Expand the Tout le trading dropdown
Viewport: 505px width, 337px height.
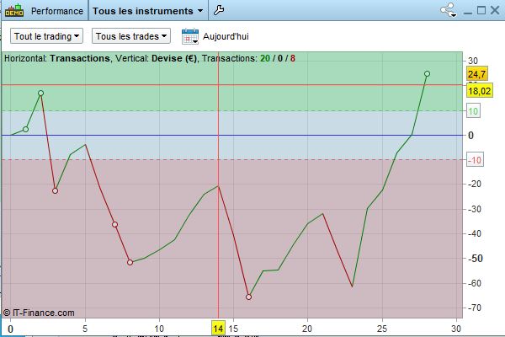point(46,36)
